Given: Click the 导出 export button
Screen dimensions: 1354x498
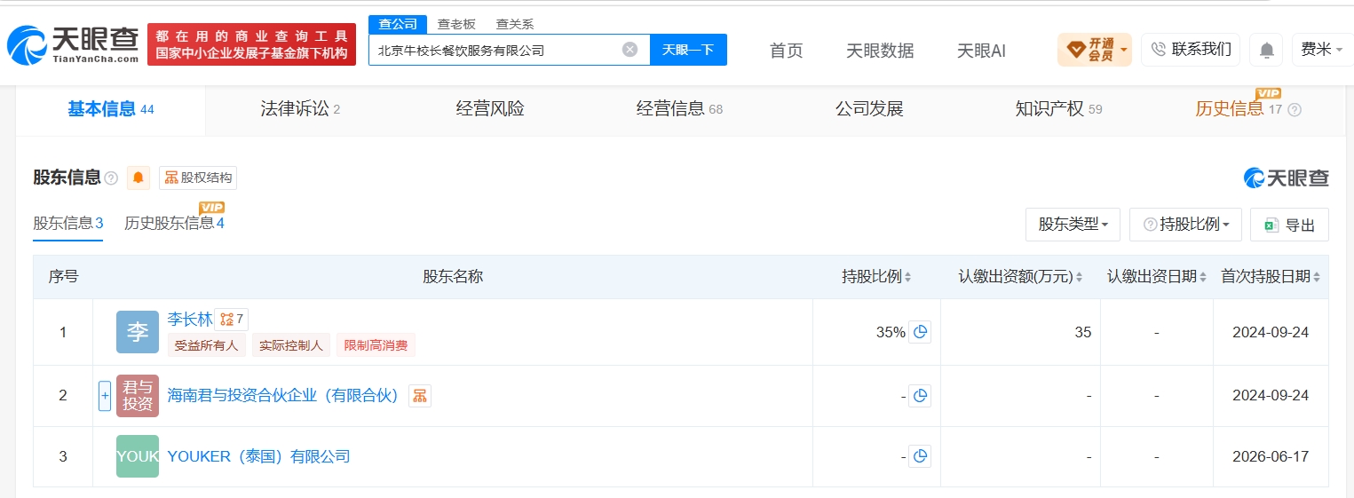Looking at the screenshot, I should 1289,225.
